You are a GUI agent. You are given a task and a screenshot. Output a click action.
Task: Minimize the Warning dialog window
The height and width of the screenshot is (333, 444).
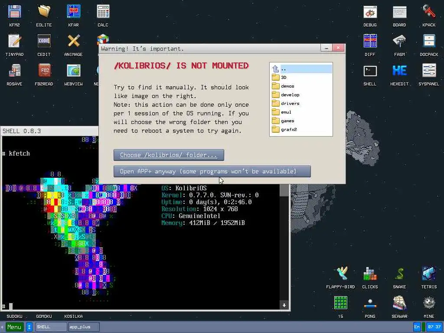(x=326, y=48)
